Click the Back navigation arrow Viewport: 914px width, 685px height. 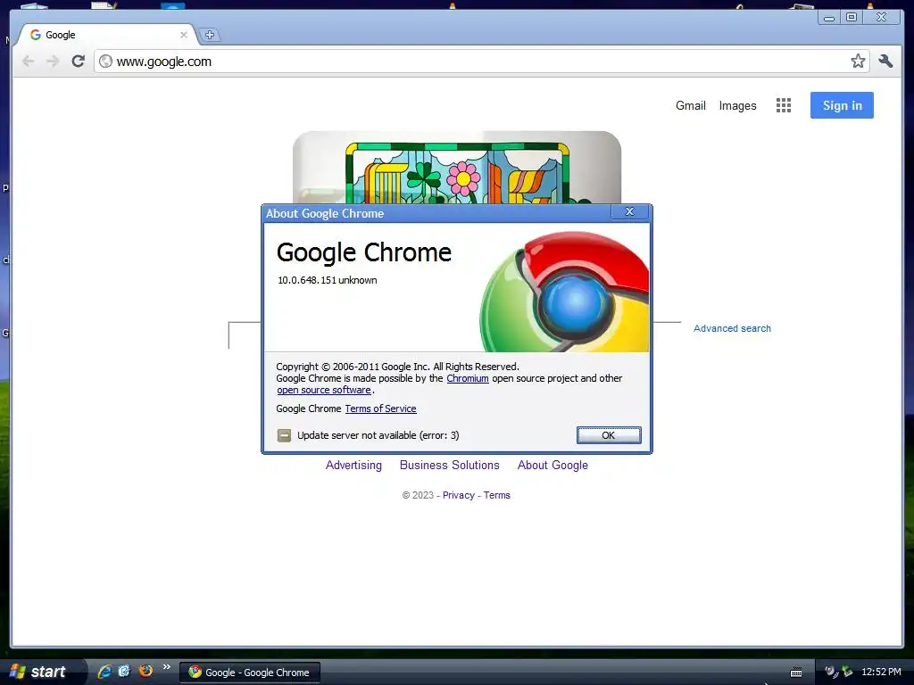[28, 62]
